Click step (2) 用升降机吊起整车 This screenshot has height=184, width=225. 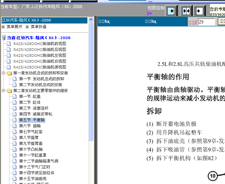click(x=174, y=133)
